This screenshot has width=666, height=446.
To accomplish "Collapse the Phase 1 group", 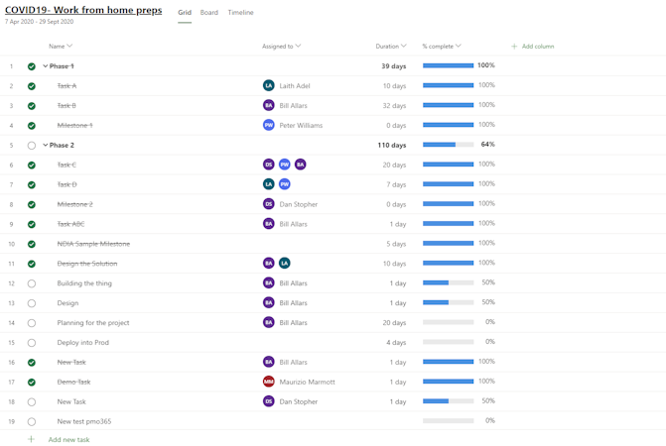I will [46, 66].
